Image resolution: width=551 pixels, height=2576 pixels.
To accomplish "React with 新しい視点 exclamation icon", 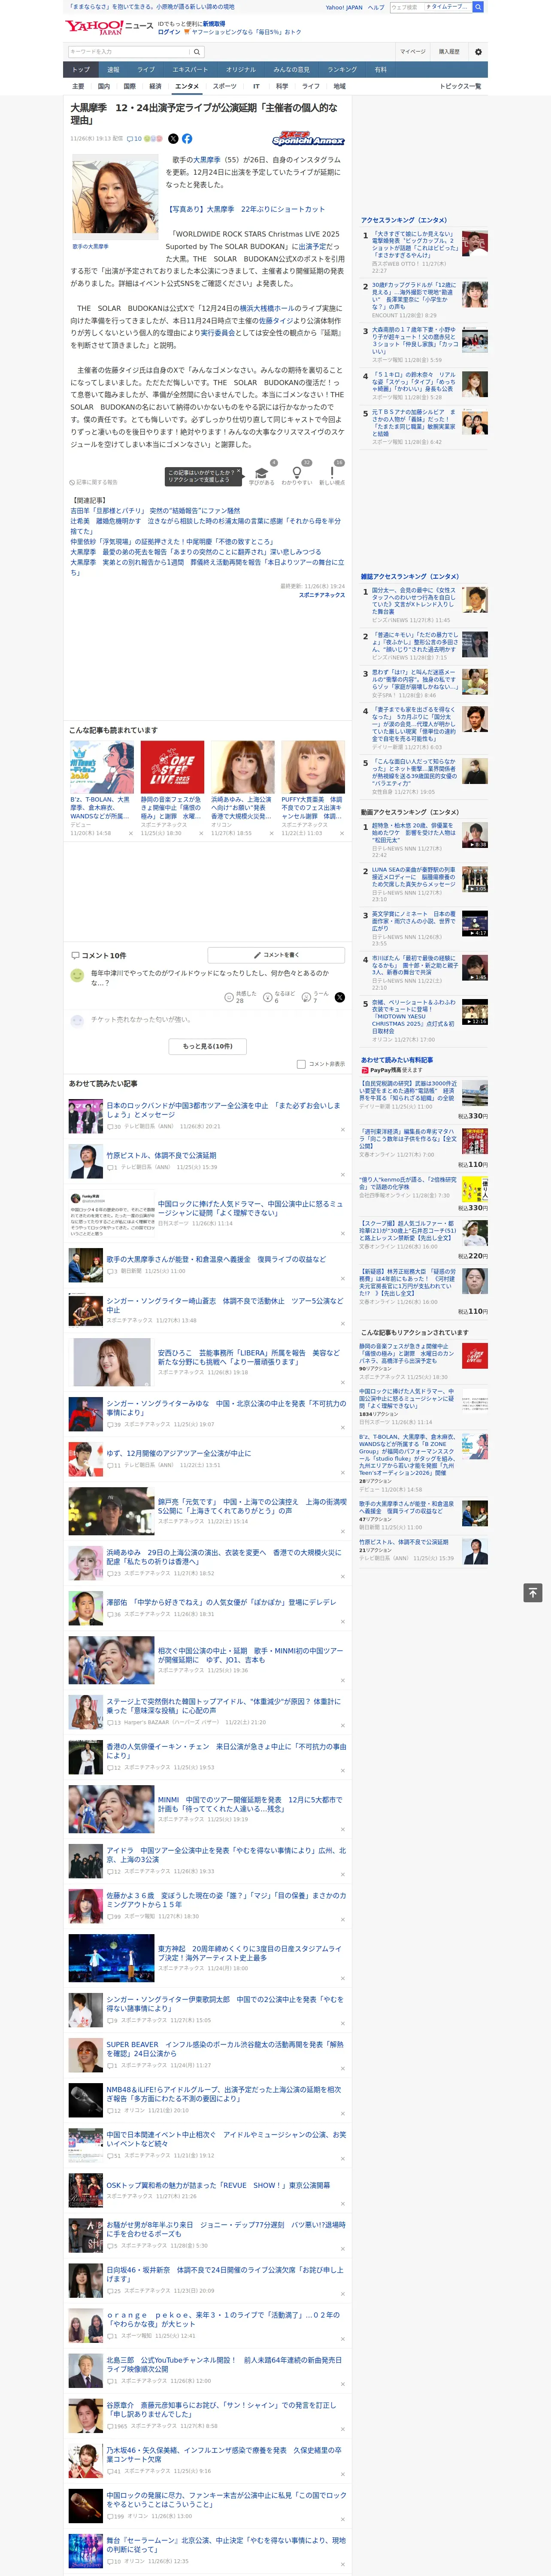I will pyautogui.click(x=332, y=473).
